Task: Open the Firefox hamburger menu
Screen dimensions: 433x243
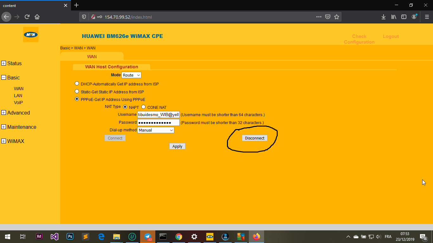Action: coord(427,17)
